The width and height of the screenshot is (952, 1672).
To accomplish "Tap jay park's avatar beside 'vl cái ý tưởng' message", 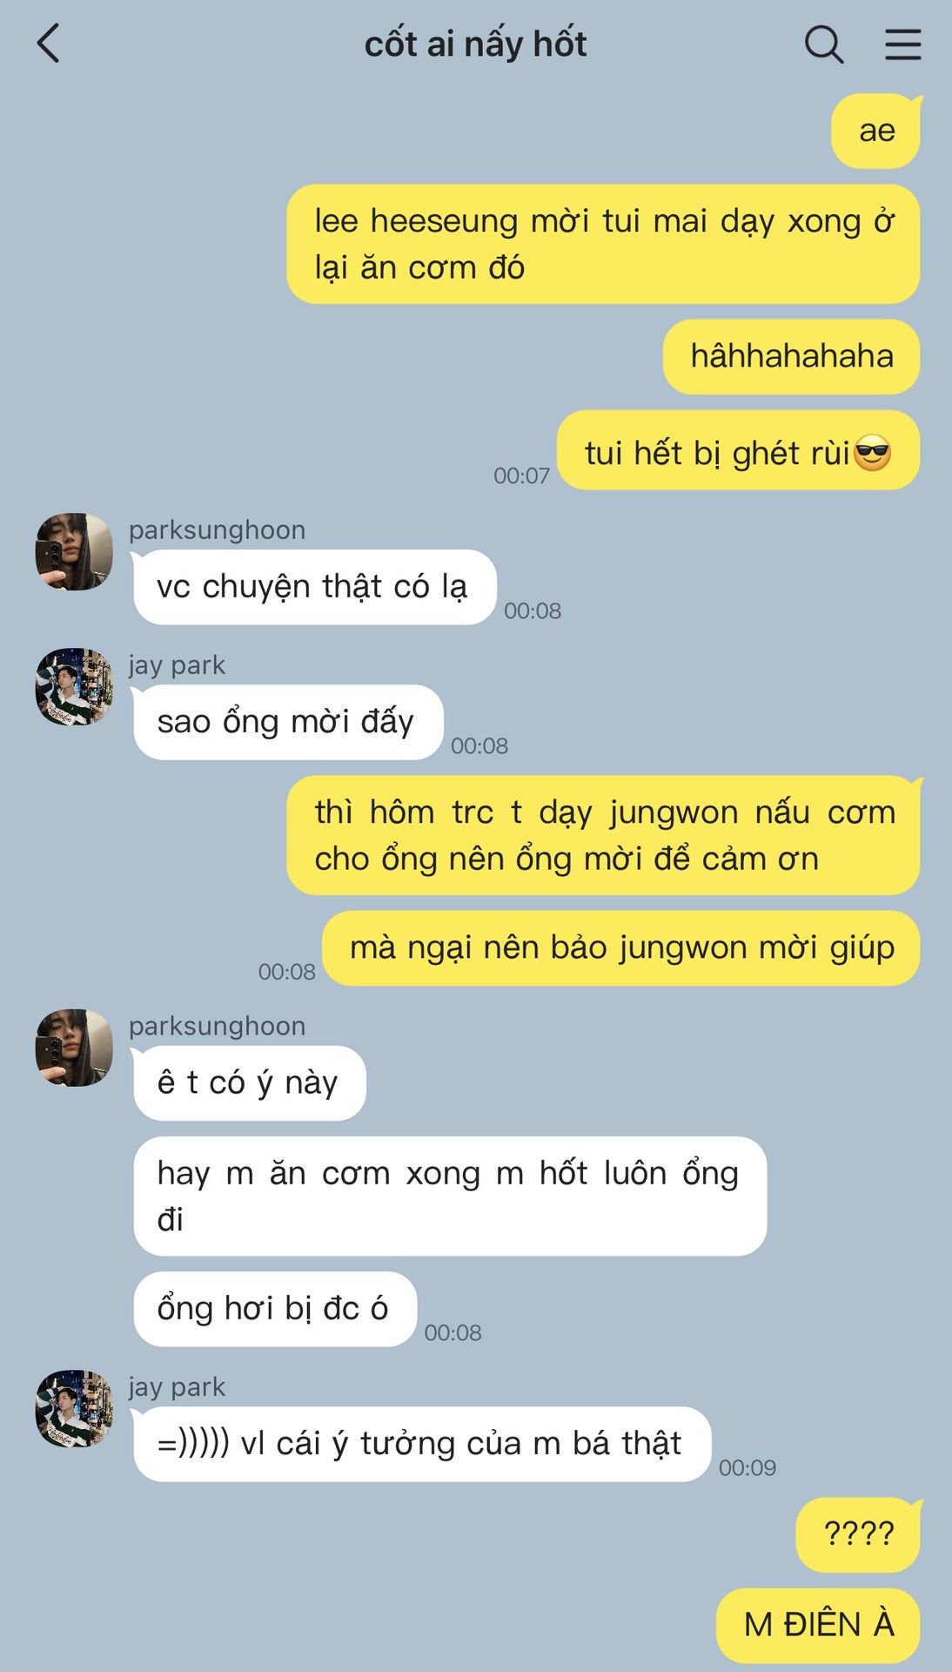I will 74,1408.
